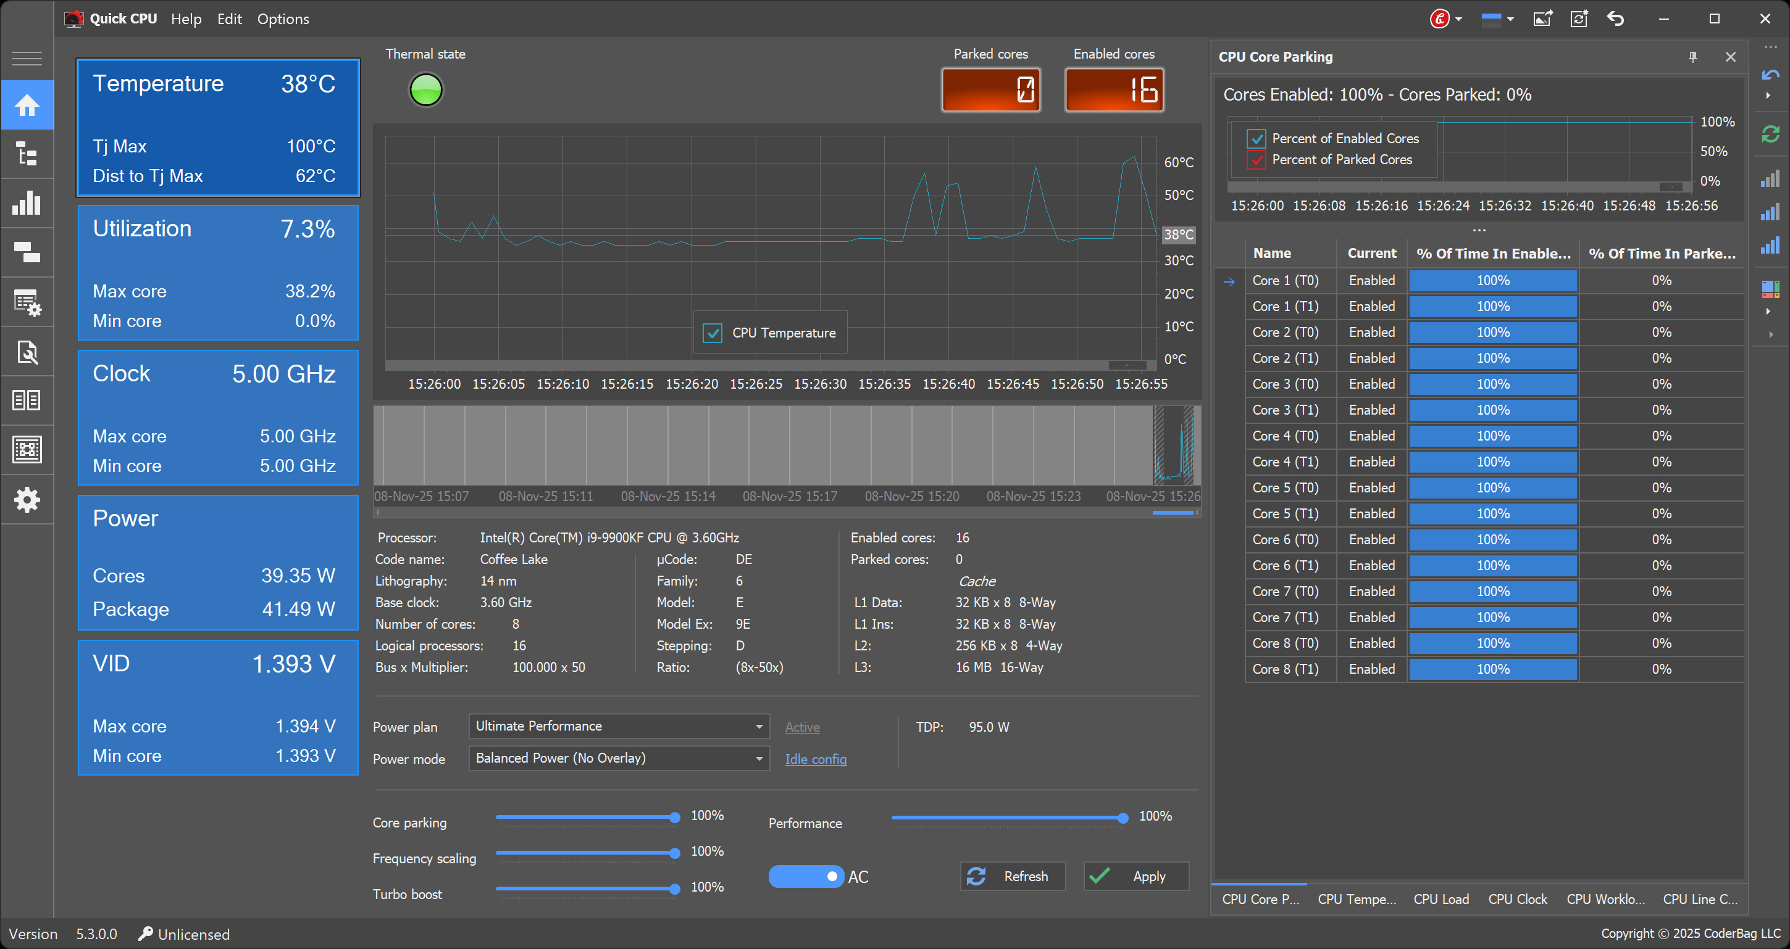Toggle the Percent of Parked Cores checkbox
The image size is (1790, 949).
(x=1257, y=160)
